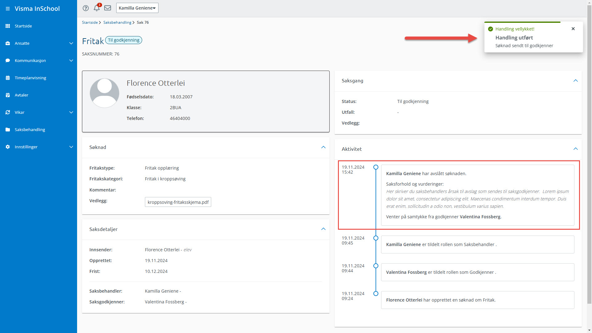Collapse the Aktivitet panel
Viewport: 592px width, 333px height.
(575, 149)
